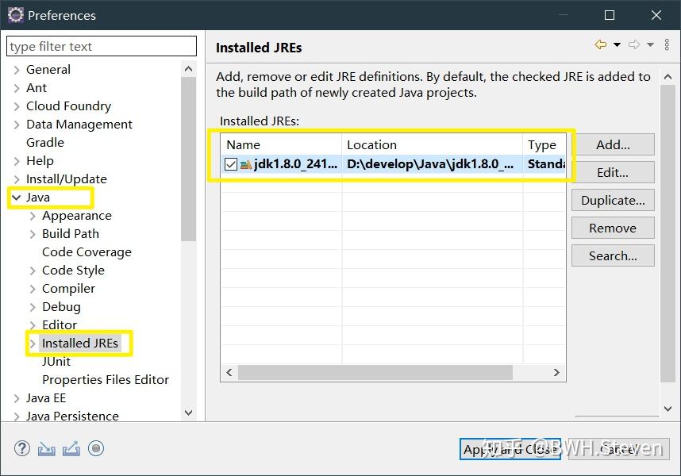Select the Location column header
The image size is (681, 476).
pos(373,145)
